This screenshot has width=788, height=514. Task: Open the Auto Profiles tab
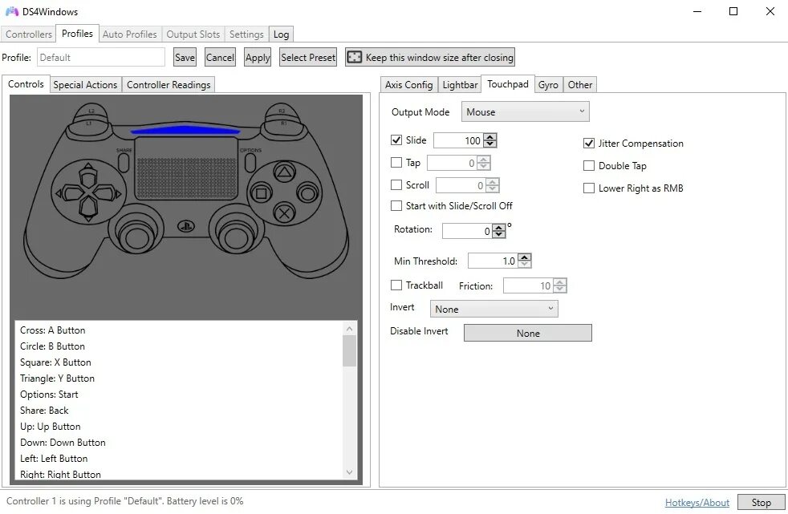pos(130,34)
